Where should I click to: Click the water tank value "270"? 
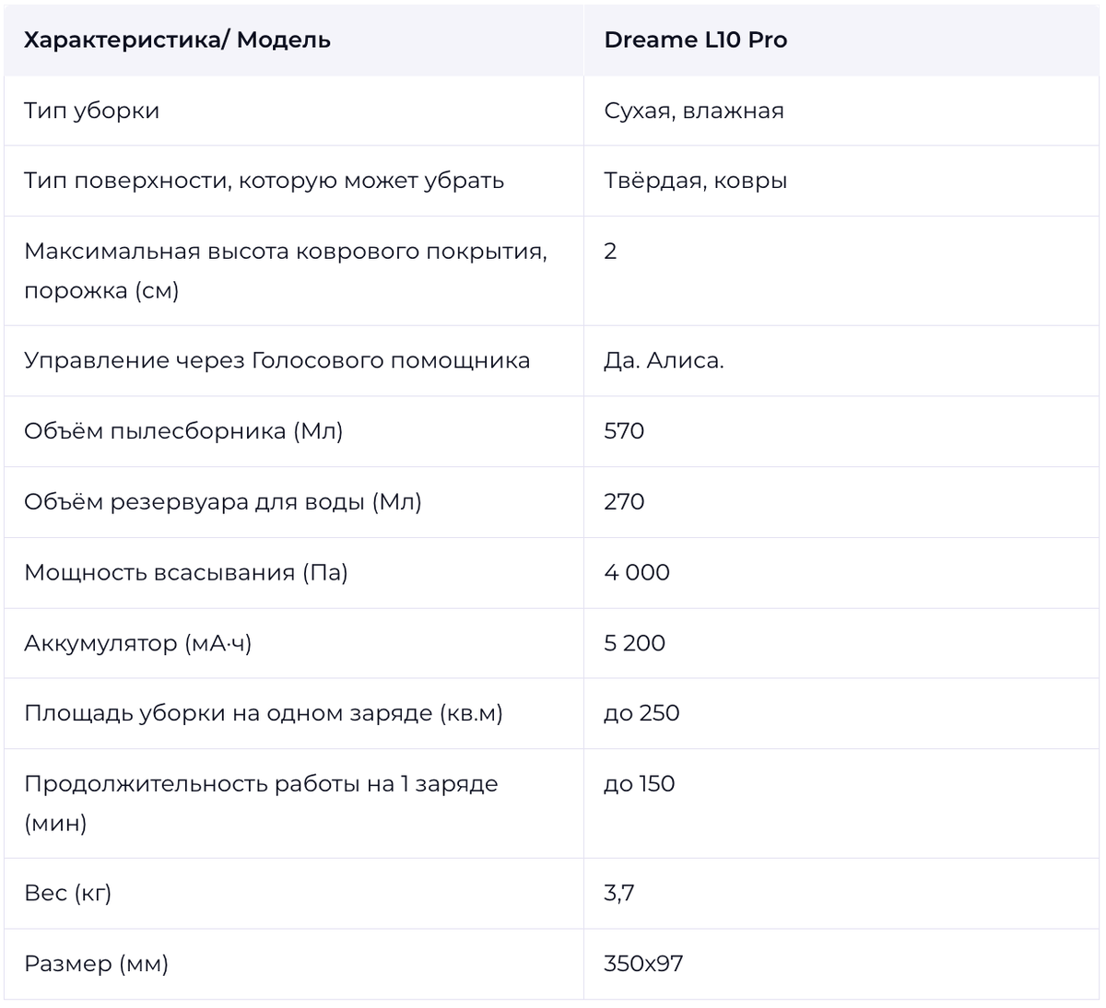point(624,502)
